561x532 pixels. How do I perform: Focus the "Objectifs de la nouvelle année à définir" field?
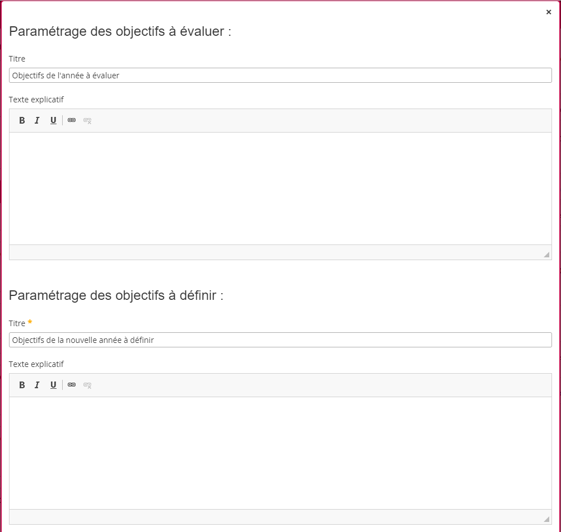(280, 340)
